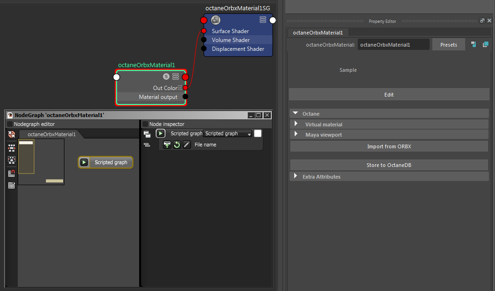
Task: Select the octaneOrbxMaterial1 tab in Property Editor
Action: click(318, 33)
